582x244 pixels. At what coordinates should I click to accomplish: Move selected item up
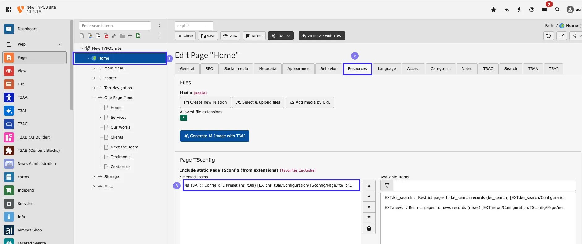[369, 196]
